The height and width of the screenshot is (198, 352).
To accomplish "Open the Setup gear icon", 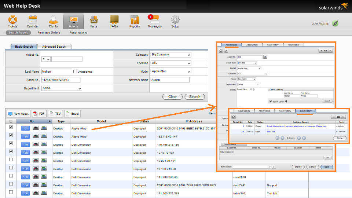I will pyautogui.click(x=175, y=20).
